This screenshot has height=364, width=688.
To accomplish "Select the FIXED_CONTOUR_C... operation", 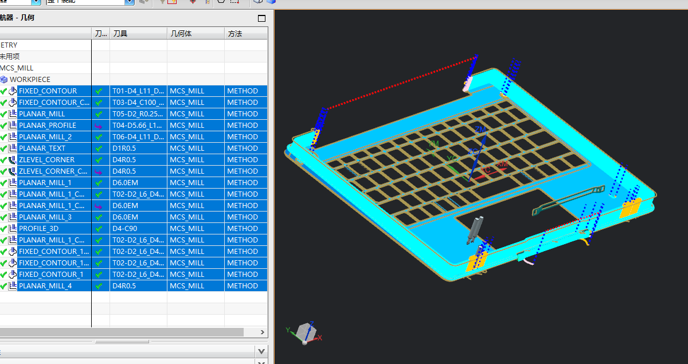I will pos(54,103).
